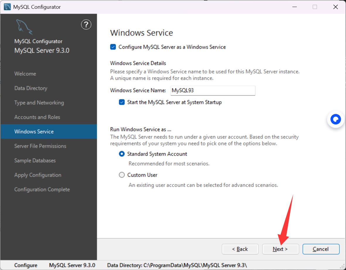Screen dimensions: 346x270
Task: Switch to Accounts and Roles step
Action: coord(37,117)
